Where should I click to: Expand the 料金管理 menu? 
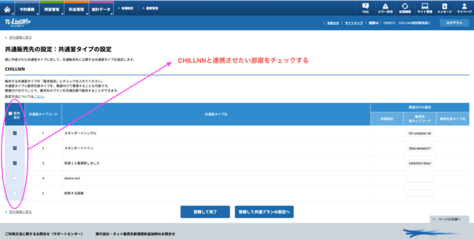tap(76, 9)
